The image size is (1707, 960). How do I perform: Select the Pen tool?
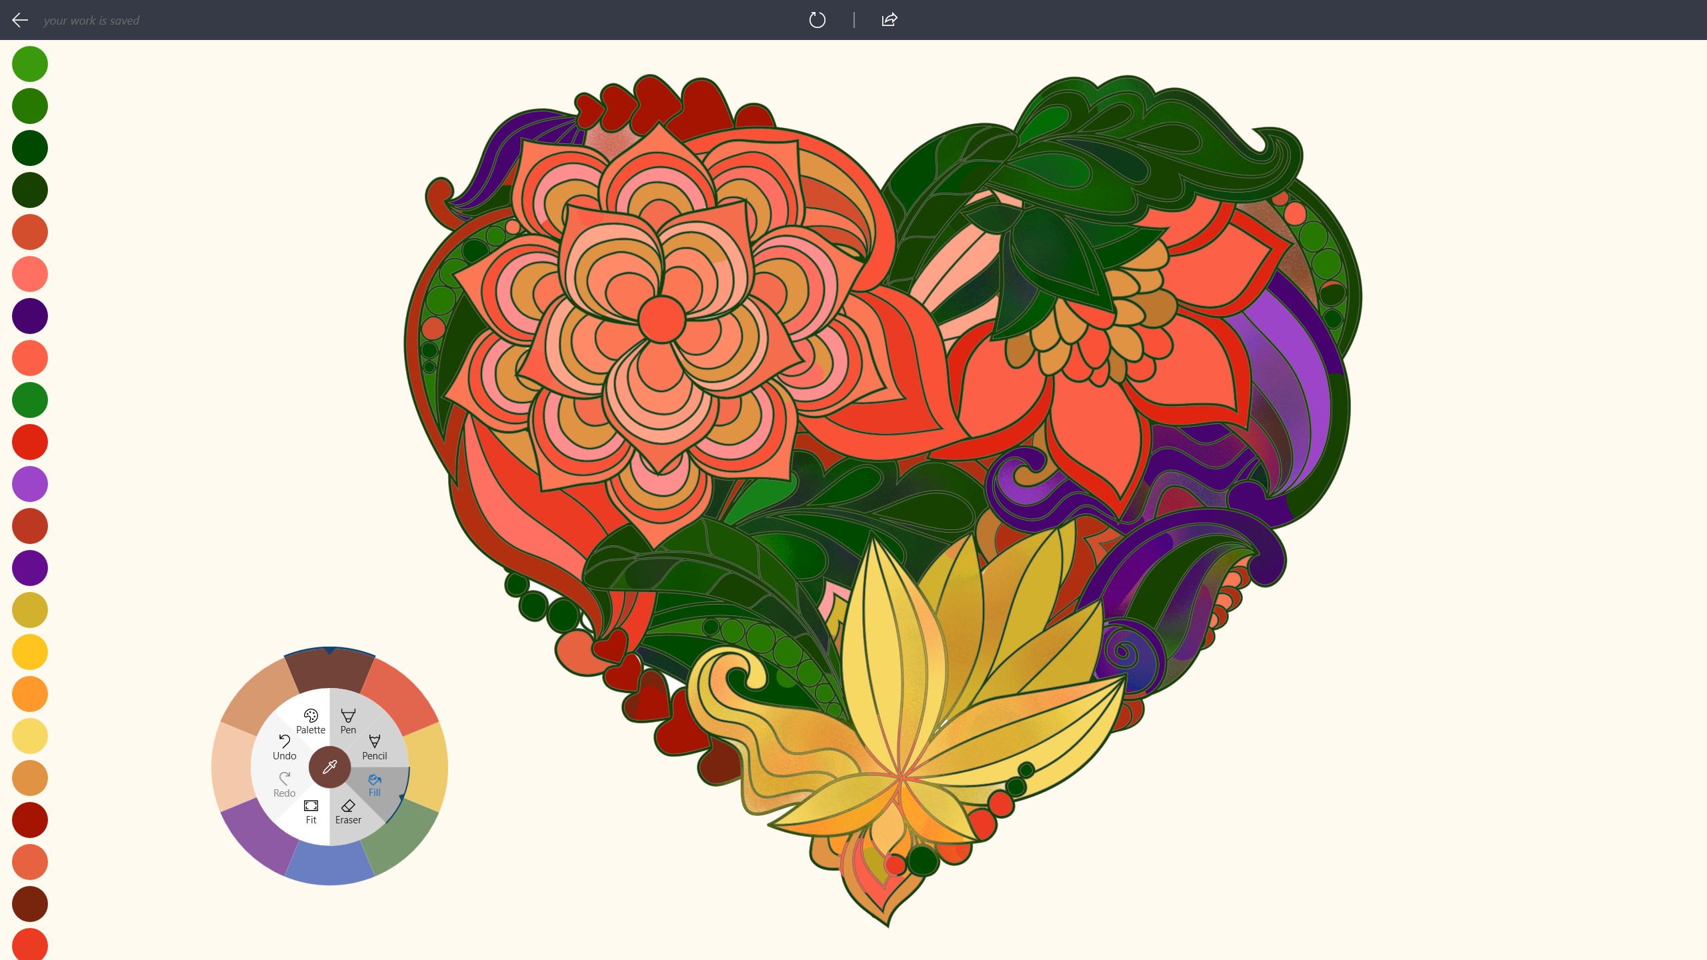click(348, 721)
